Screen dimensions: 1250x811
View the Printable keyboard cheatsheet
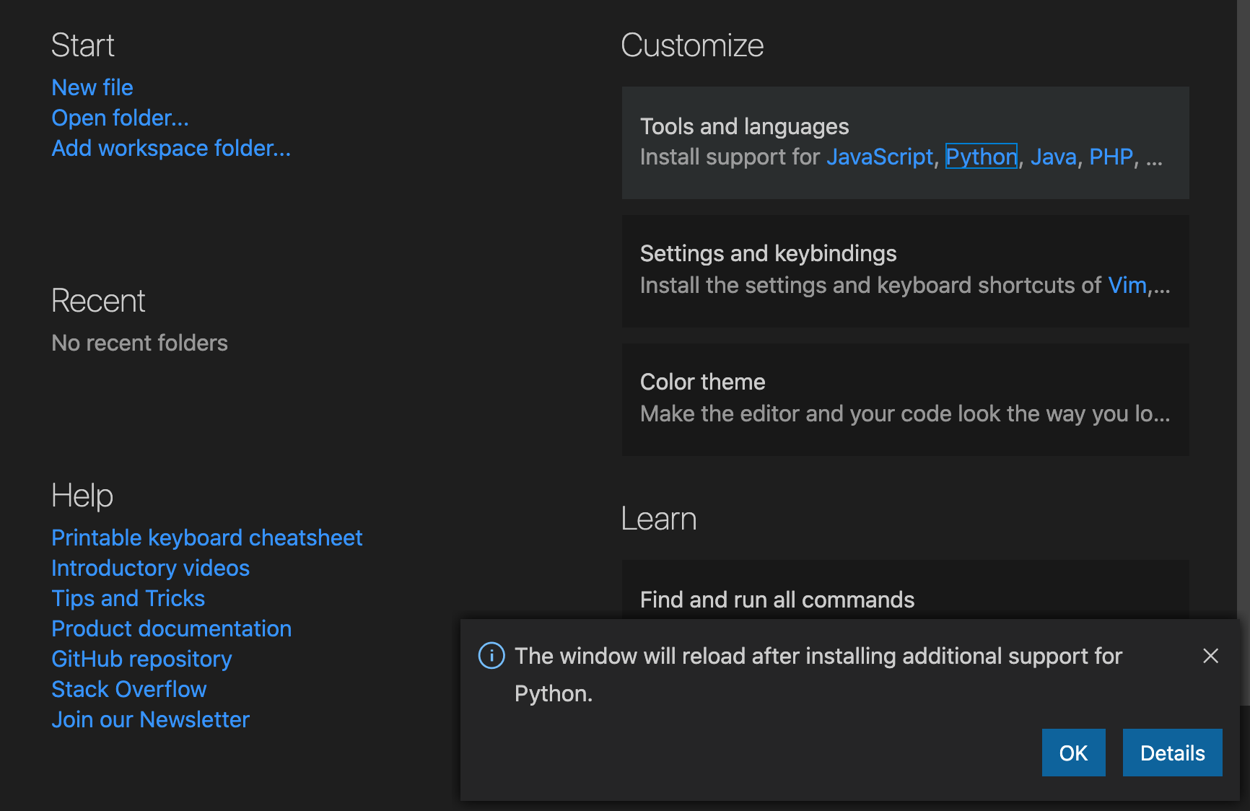point(207,538)
